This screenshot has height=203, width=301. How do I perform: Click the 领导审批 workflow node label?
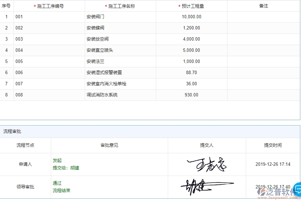(25, 187)
